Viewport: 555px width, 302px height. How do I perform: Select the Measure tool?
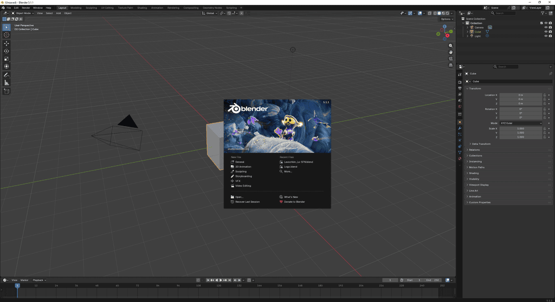pyautogui.click(x=7, y=83)
